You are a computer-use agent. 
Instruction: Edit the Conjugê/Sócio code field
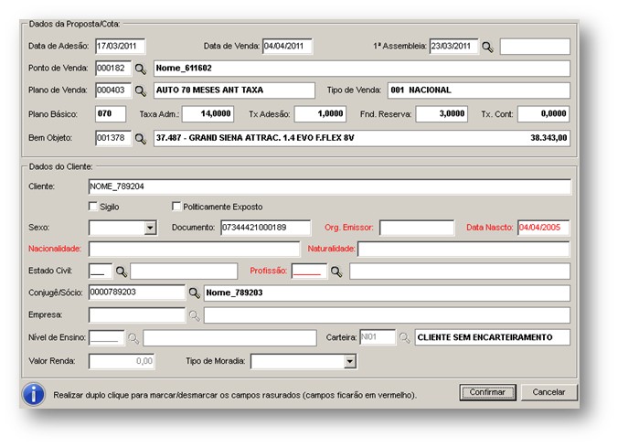(x=137, y=293)
